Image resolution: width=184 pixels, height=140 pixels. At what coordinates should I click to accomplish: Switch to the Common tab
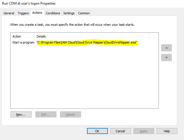84,13
